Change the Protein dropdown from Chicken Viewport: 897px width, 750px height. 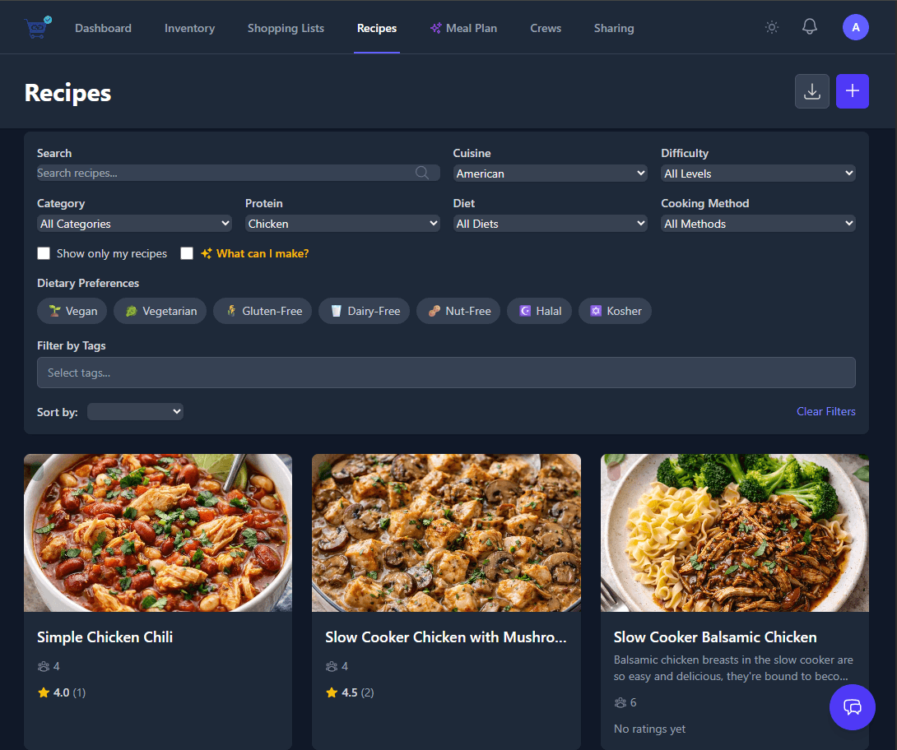tap(342, 223)
